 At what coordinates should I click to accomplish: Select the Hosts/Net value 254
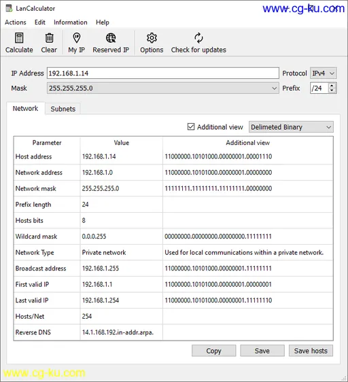point(122,317)
